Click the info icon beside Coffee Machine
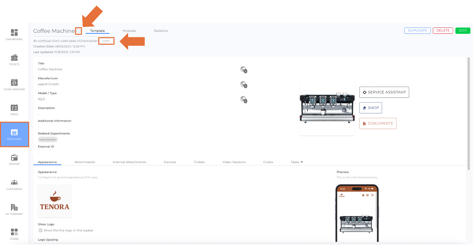 (79, 31)
